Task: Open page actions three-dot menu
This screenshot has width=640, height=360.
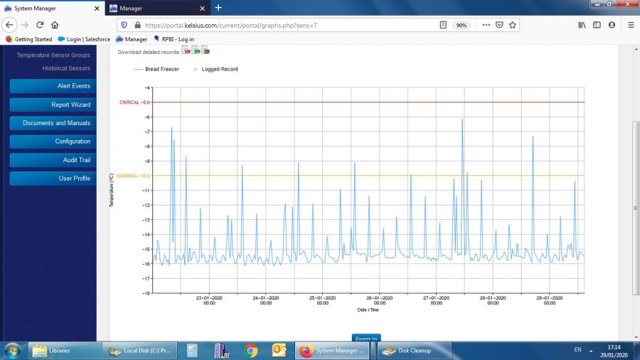Action: tap(486, 25)
